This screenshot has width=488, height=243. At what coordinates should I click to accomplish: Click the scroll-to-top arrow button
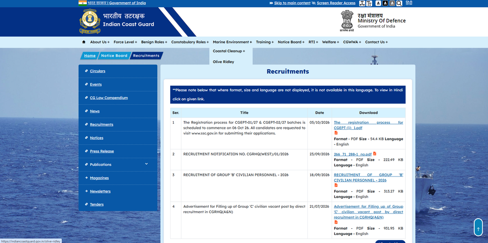coord(478,227)
